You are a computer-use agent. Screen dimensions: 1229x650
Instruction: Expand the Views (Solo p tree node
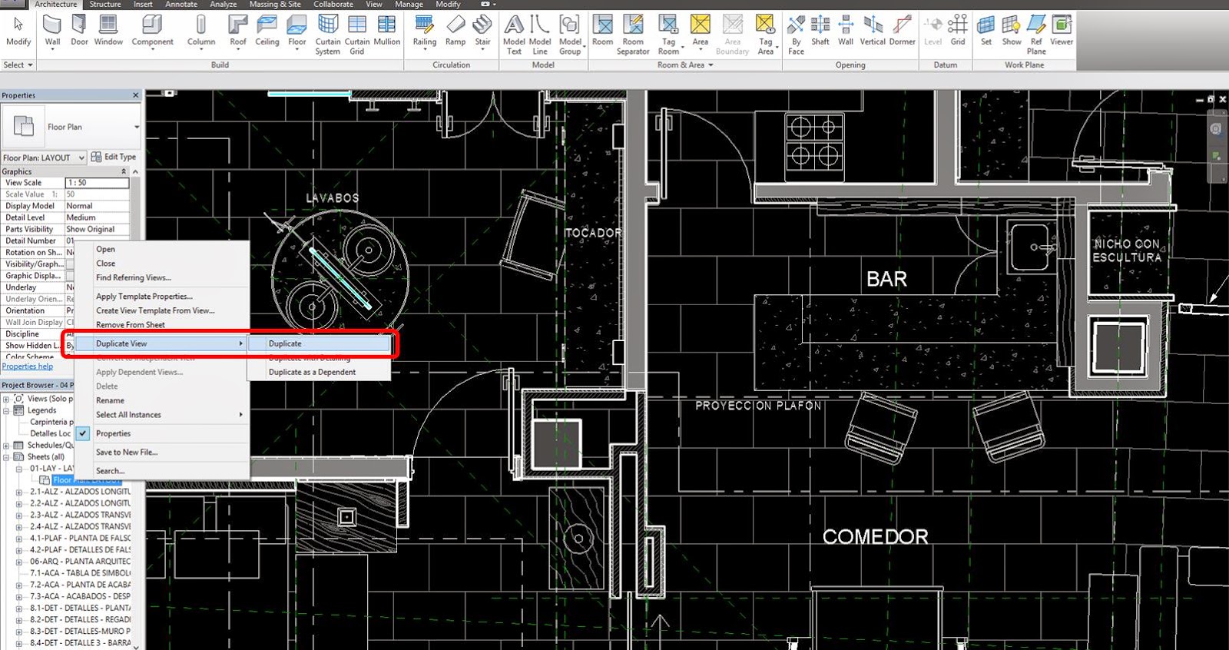pos(6,399)
